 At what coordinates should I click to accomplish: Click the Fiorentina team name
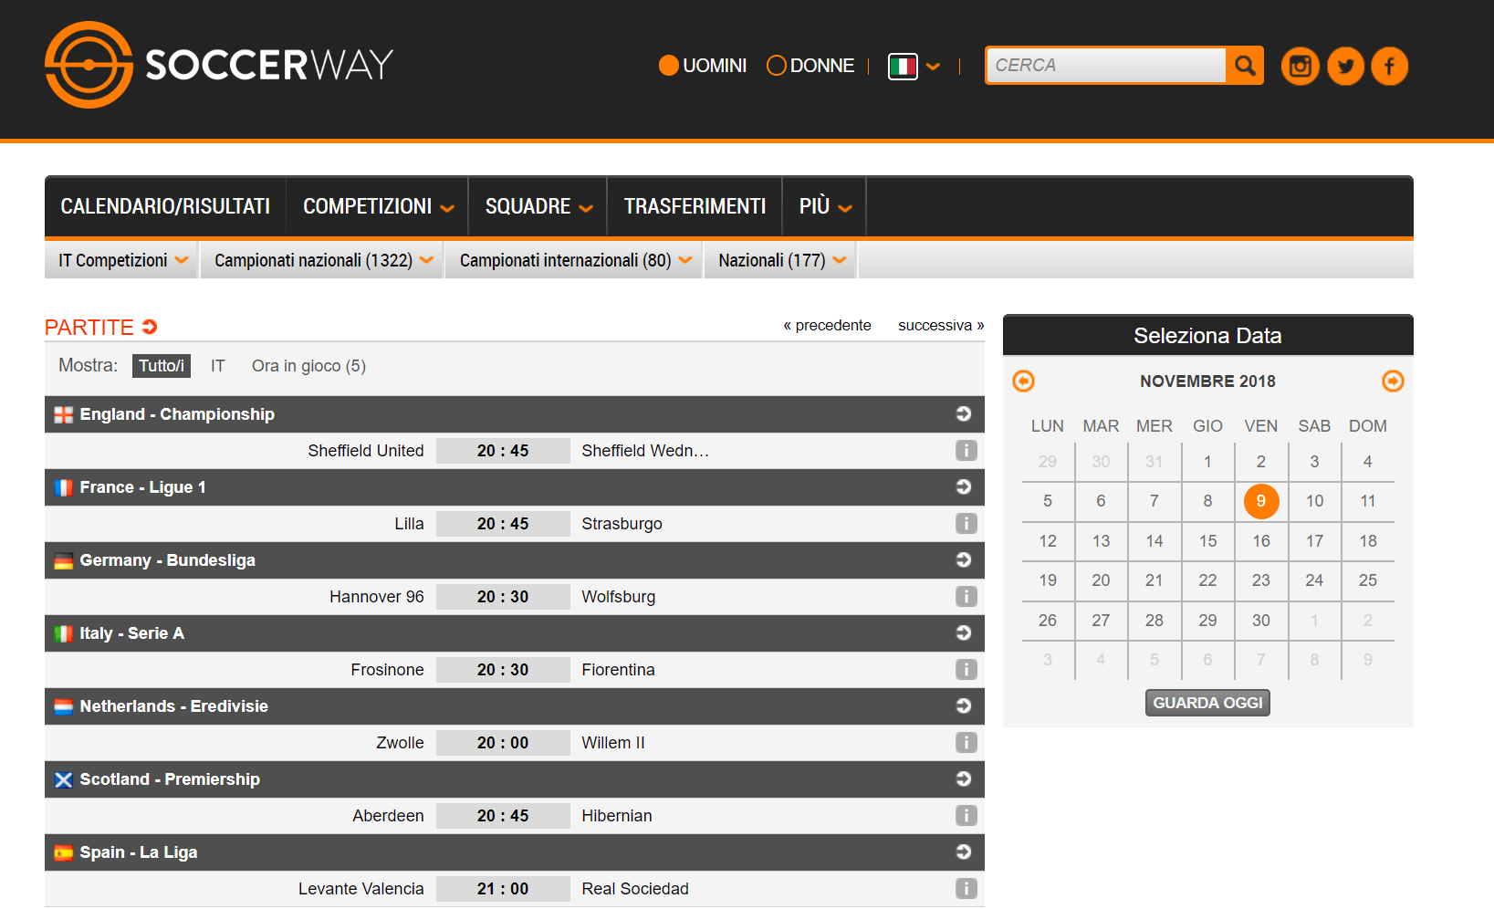(x=618, y=669)
